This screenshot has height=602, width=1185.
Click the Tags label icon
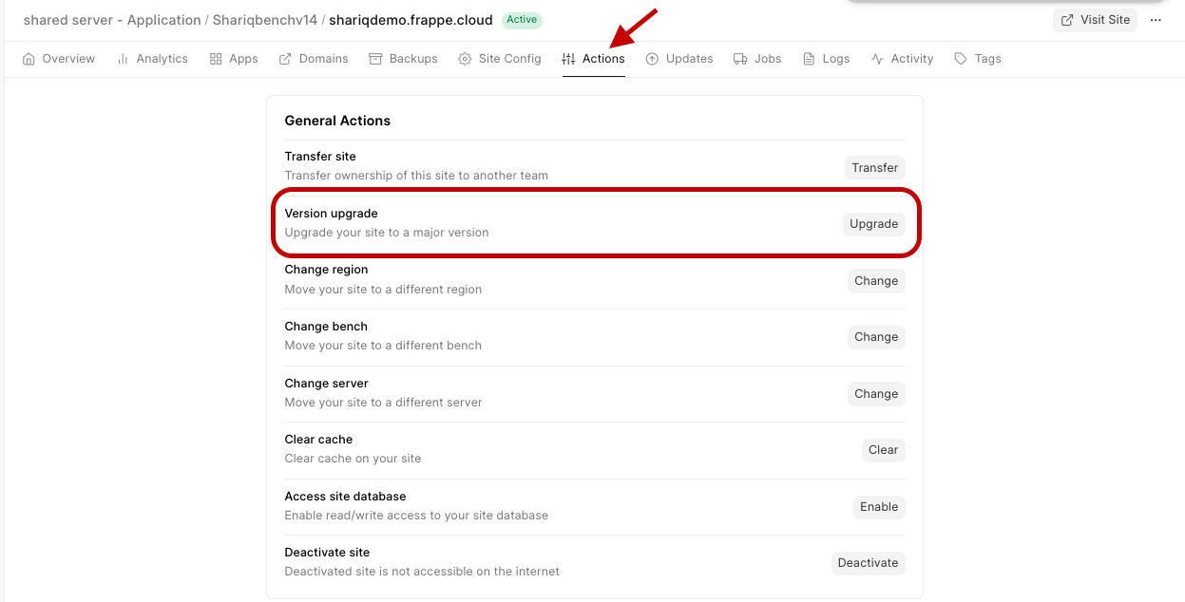961,59
